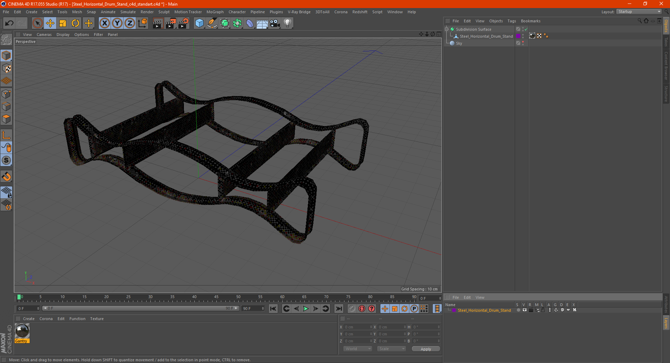Play the animation forward
The height and width of the screenshot is (363, 670).
(x=306, y=309)
